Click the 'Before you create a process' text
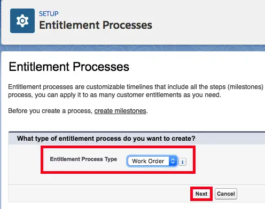Image resolution: width=265 pixels, height=209 pixels. [50, 111]
